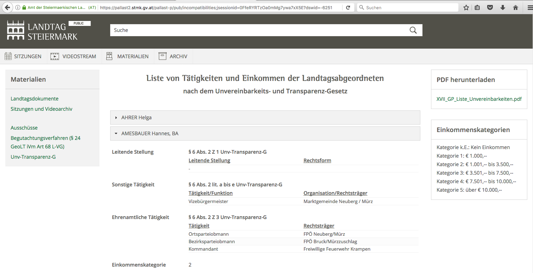Screen dimensions: 533x273
Task: Open the site info icon in address bar
Action: tap(18, 7)
